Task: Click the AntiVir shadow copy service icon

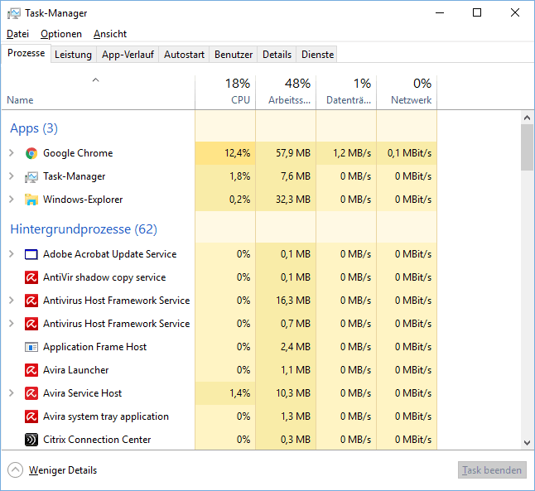Action: pyautogui.click(x=31, y=277)
